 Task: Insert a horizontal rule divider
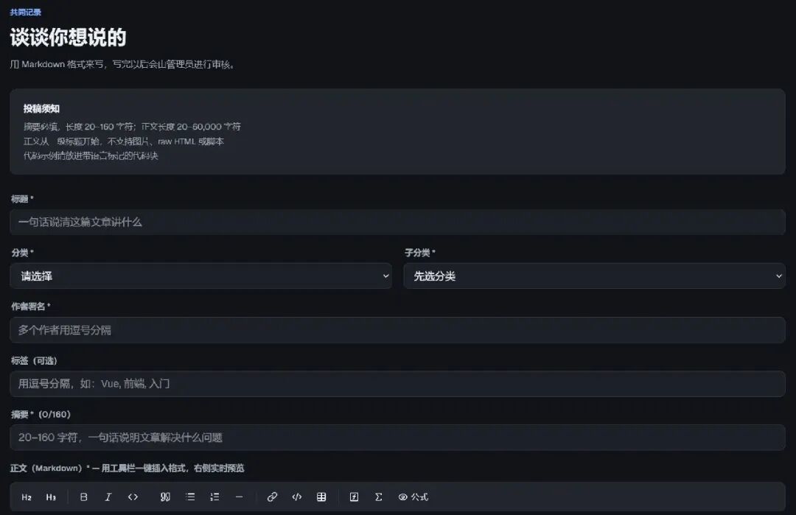click(239, 497)
